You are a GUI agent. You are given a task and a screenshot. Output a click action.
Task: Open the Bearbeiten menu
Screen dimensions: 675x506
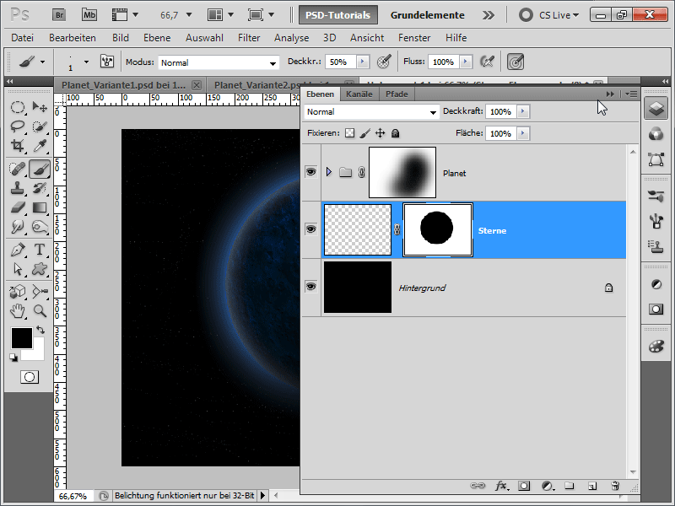[x=73, y=38]
